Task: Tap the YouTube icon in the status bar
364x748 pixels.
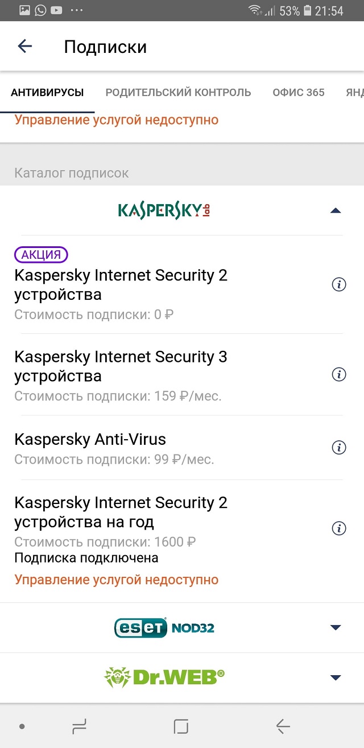Action: point(56,10)
